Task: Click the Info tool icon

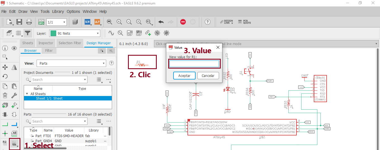Action: pos(5,48)
